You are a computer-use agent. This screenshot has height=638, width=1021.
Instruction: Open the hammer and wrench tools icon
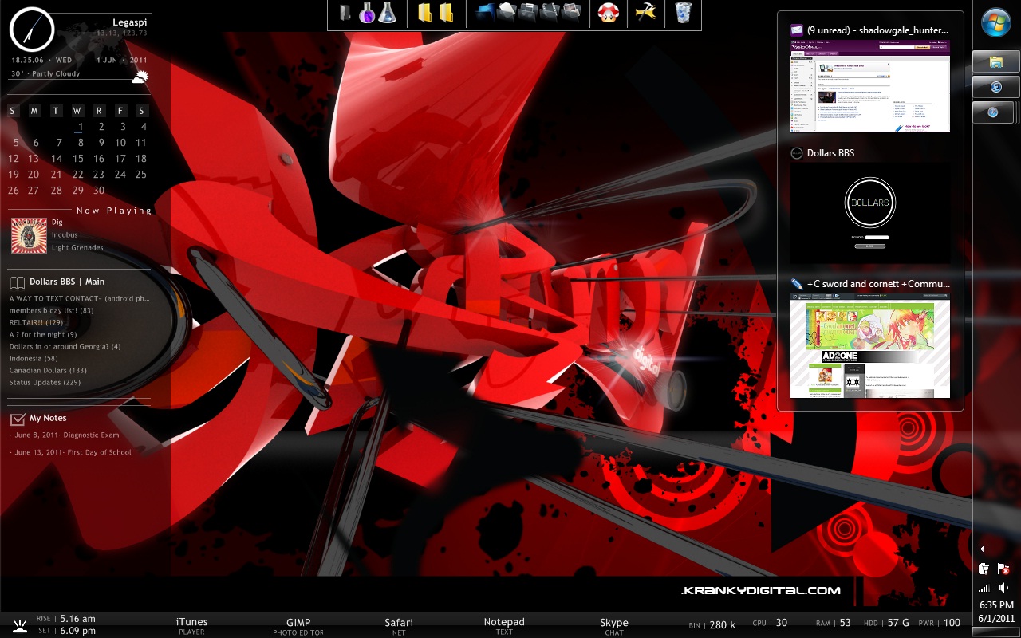(645, 12)
